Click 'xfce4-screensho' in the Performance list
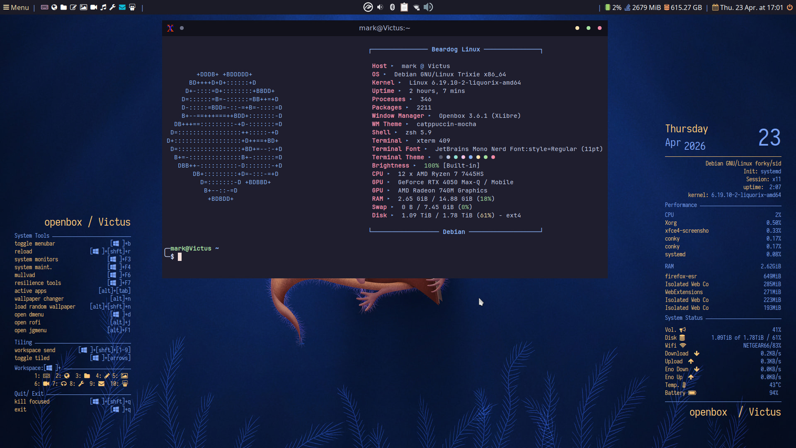 (x=687, y=231)
